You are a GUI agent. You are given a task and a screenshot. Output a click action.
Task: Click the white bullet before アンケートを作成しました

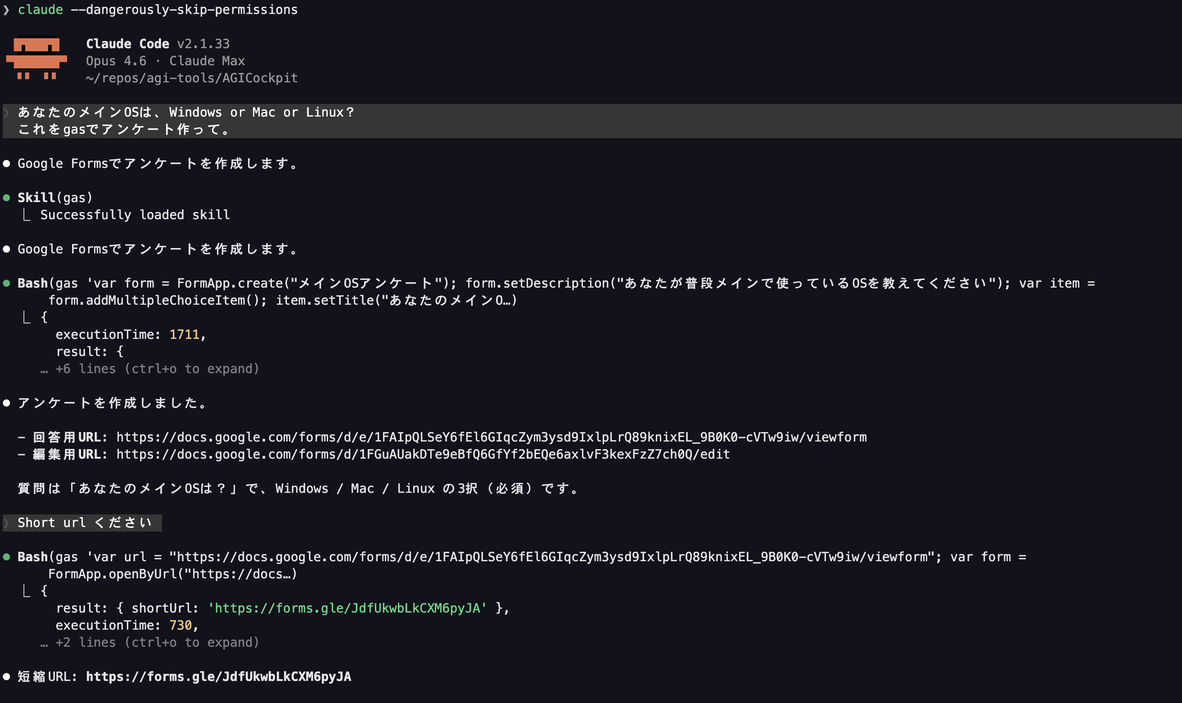point(7,403)
